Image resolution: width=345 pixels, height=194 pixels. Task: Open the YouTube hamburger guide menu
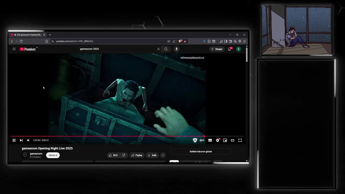click(14, 49)
